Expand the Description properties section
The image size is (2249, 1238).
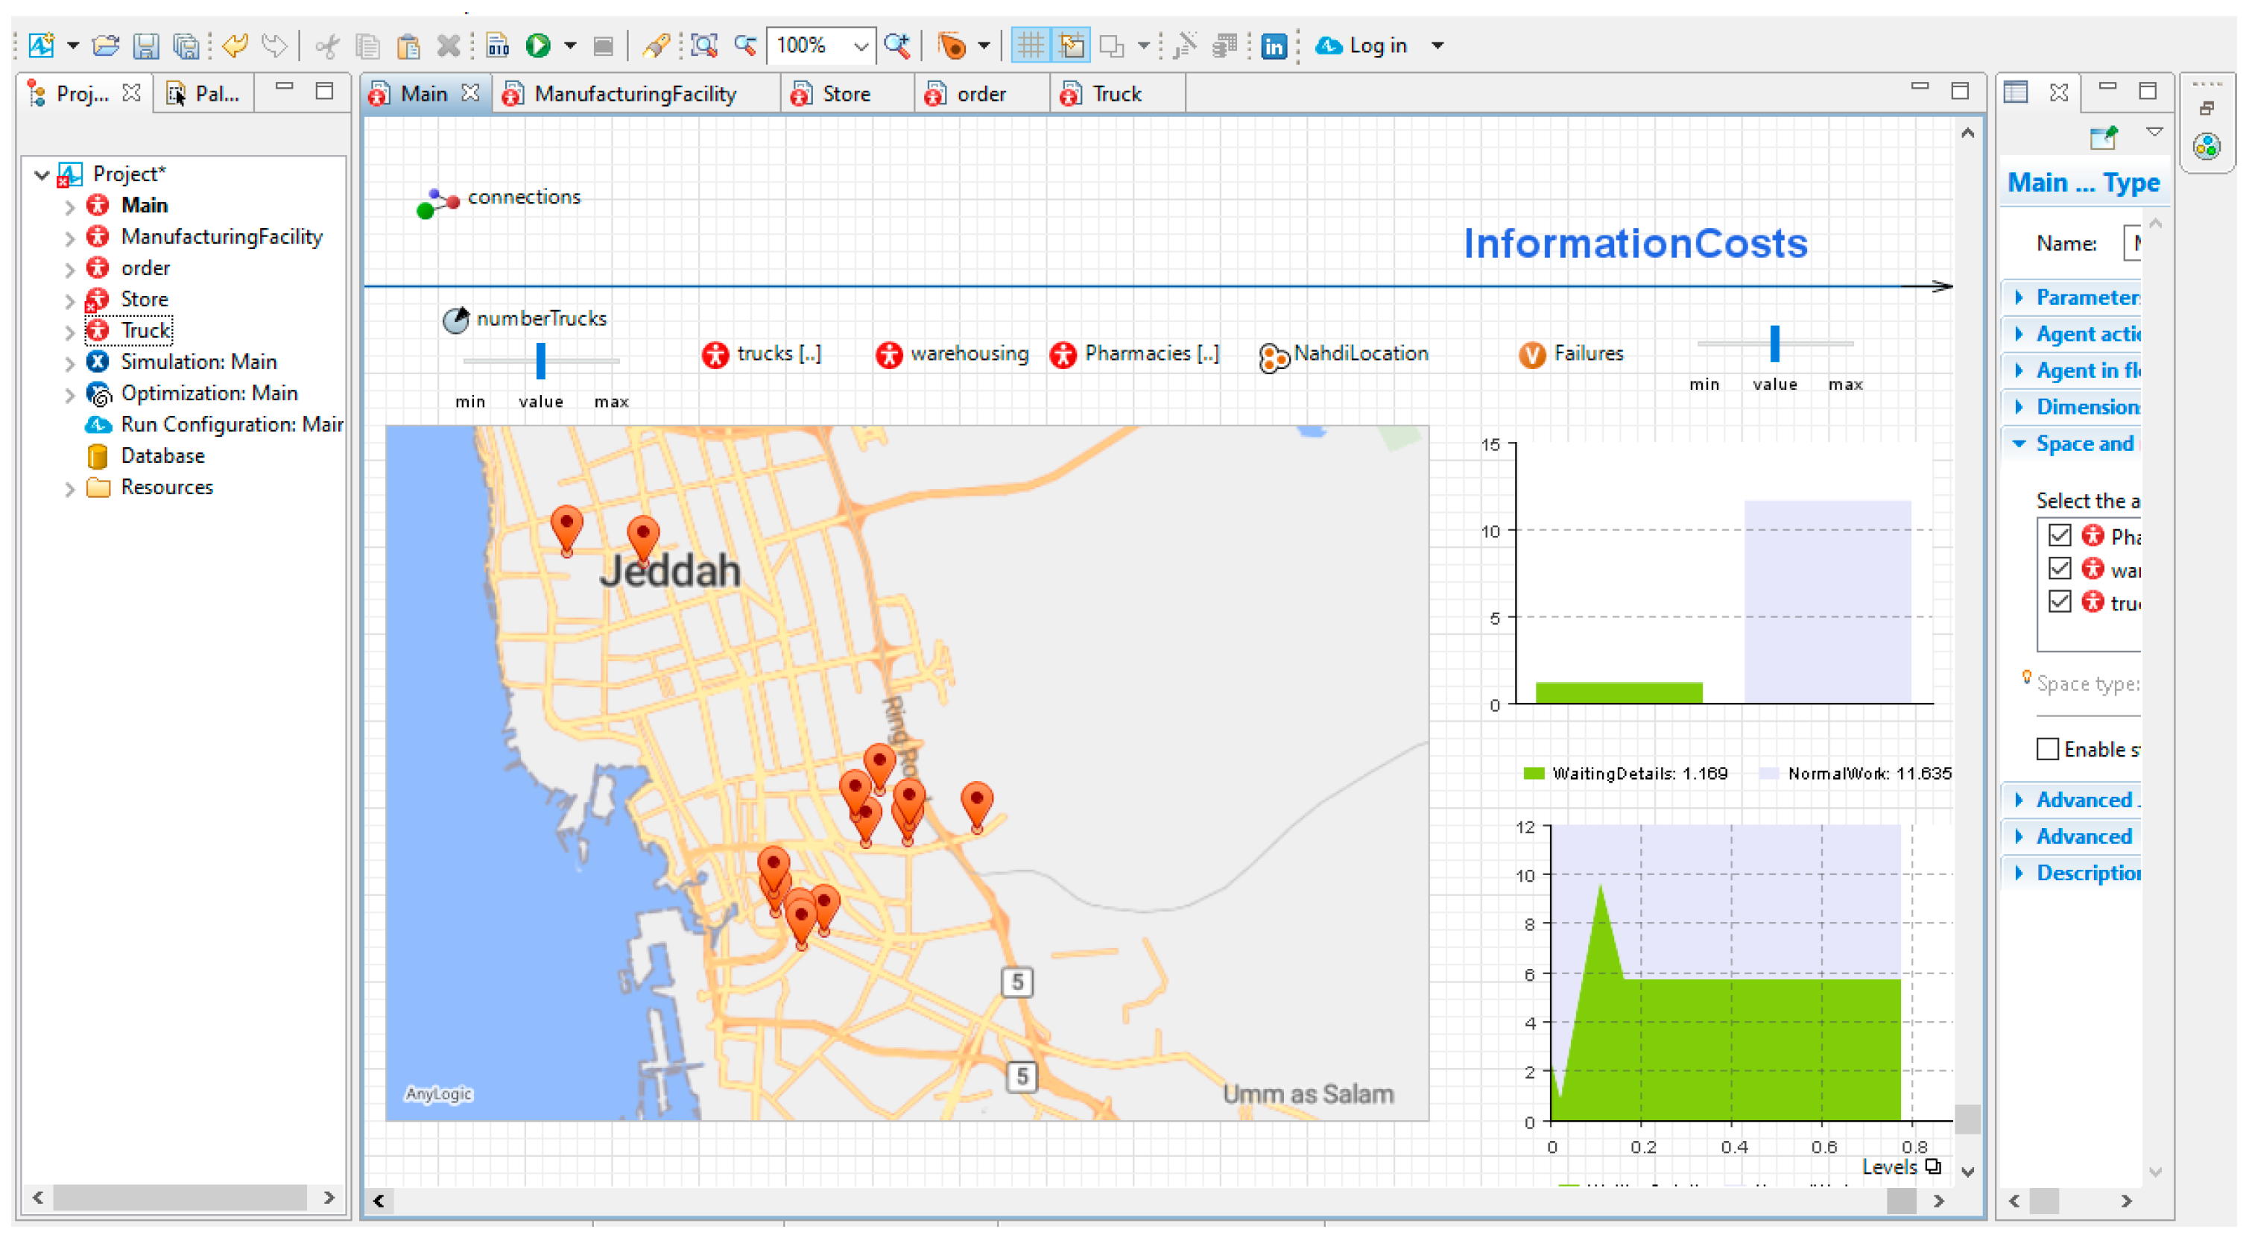pyautogui.click(x=2019, y=873)
